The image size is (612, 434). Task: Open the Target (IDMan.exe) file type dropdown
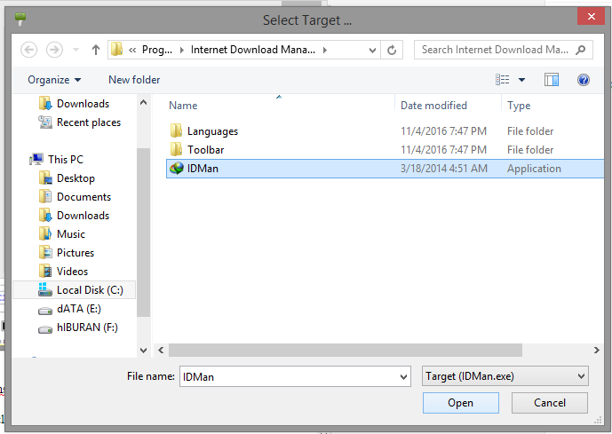[505, 376]
